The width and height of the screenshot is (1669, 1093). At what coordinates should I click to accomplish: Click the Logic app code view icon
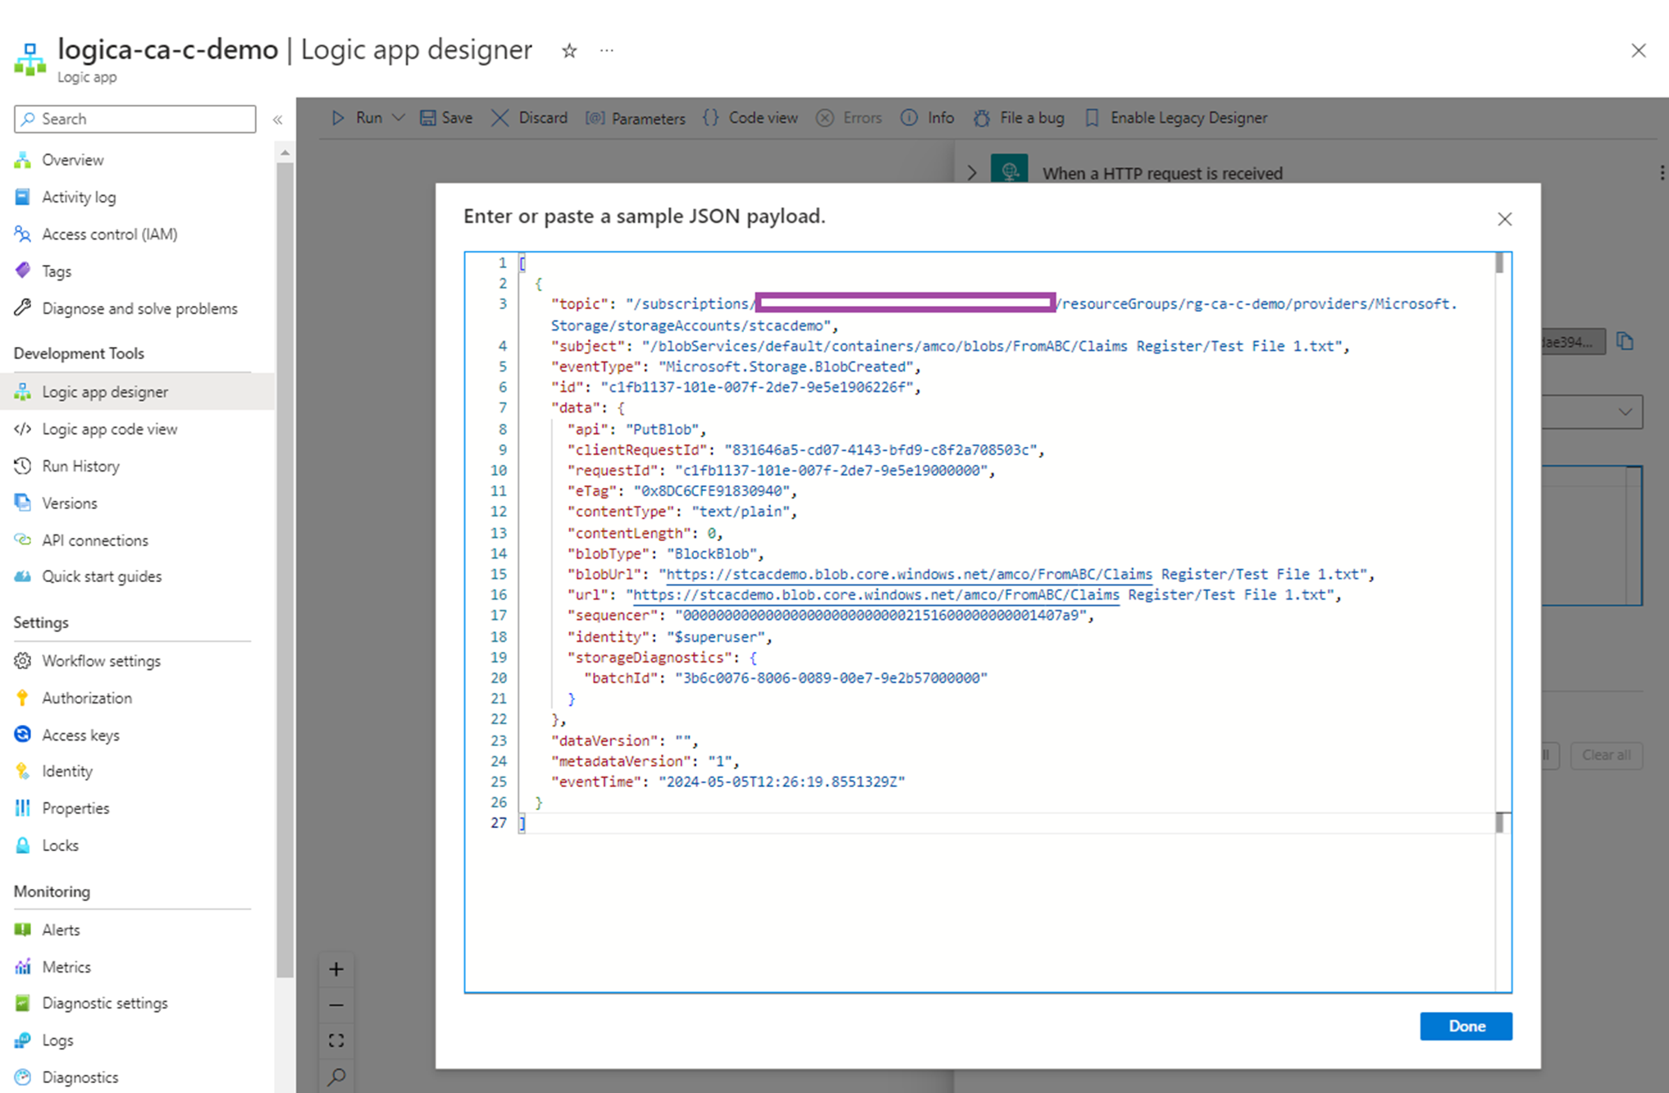[x=23, y=429]
